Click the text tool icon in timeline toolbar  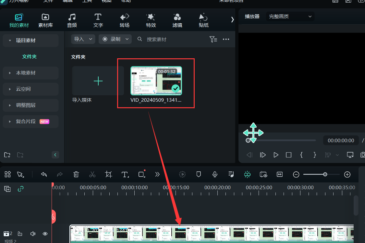[125, 174]
